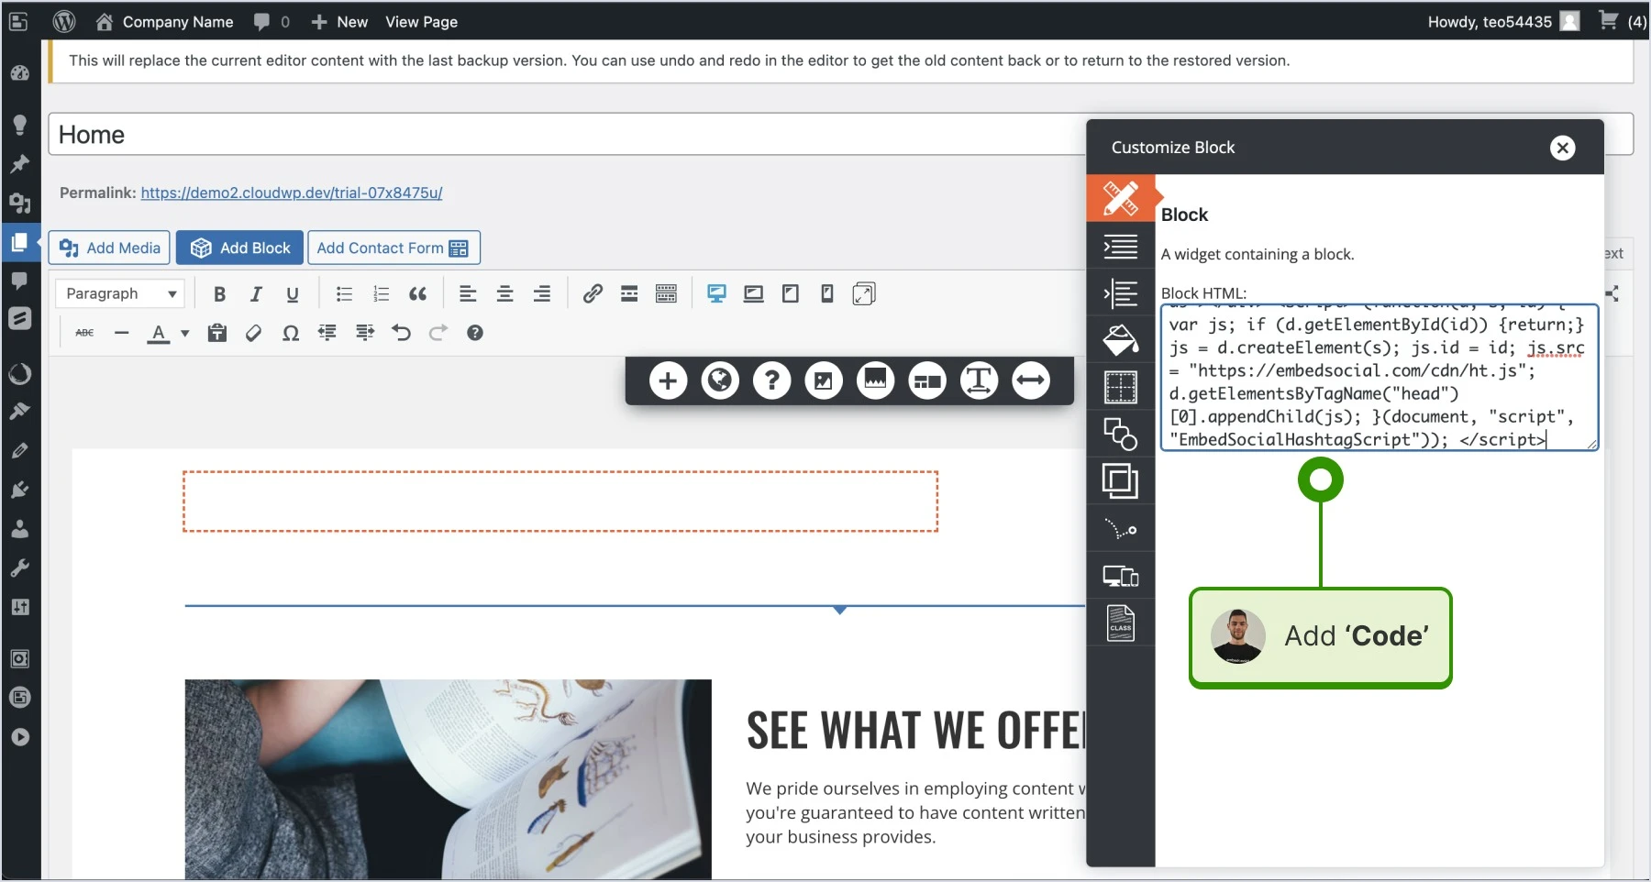This screenshot has width=1651, height=882.
Task: Insert or edit a link
Action: [x=593, y=293]
